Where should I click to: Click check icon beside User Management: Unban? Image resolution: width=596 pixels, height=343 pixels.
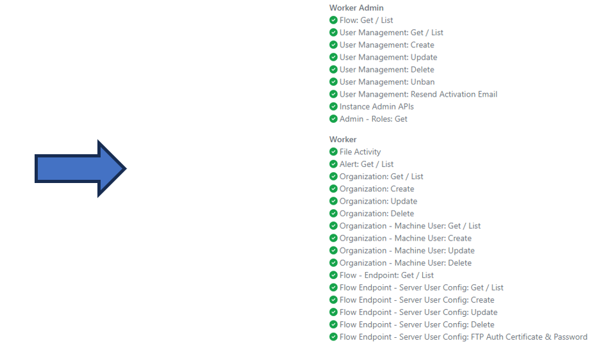[333, 82]
